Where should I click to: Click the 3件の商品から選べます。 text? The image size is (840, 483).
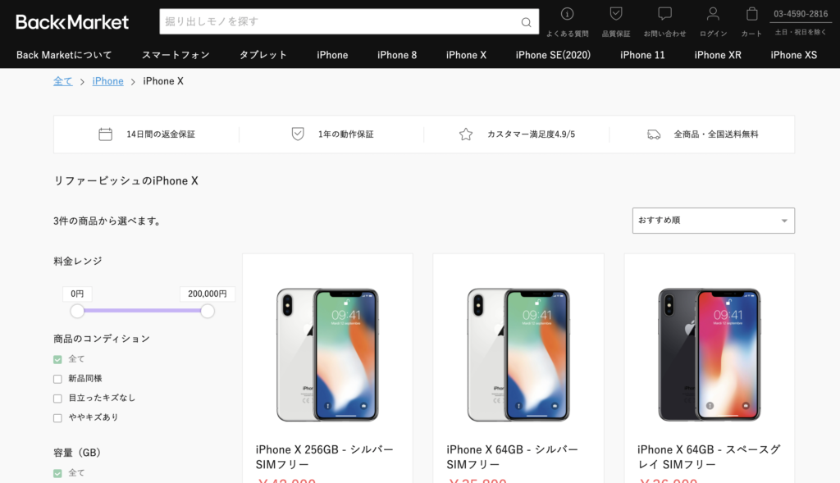click(109, 221)
